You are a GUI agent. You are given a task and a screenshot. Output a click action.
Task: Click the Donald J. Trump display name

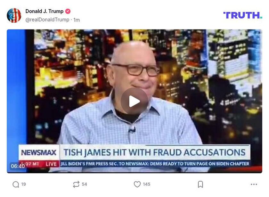45,11
